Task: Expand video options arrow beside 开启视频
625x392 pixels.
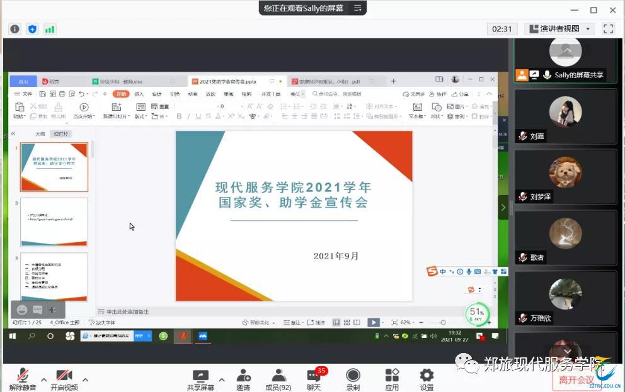Action: (85, 379)
